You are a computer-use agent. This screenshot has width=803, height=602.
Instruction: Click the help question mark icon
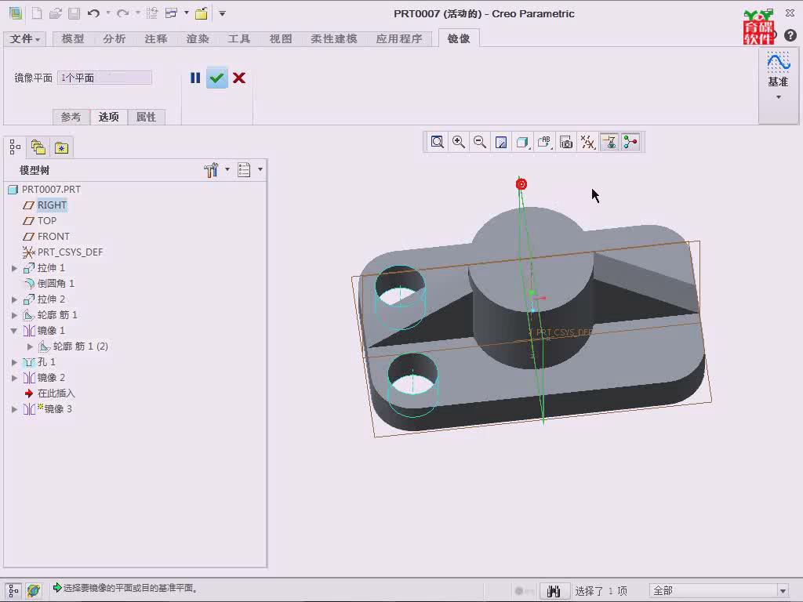790,35
